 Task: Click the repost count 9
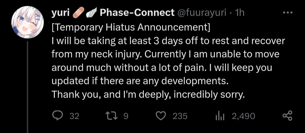click(126, 116)
